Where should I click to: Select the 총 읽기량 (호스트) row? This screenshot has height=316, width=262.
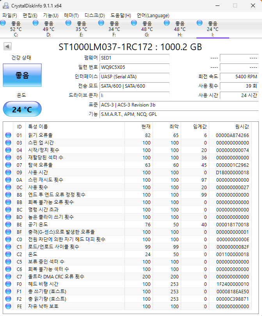coord(127,299)
